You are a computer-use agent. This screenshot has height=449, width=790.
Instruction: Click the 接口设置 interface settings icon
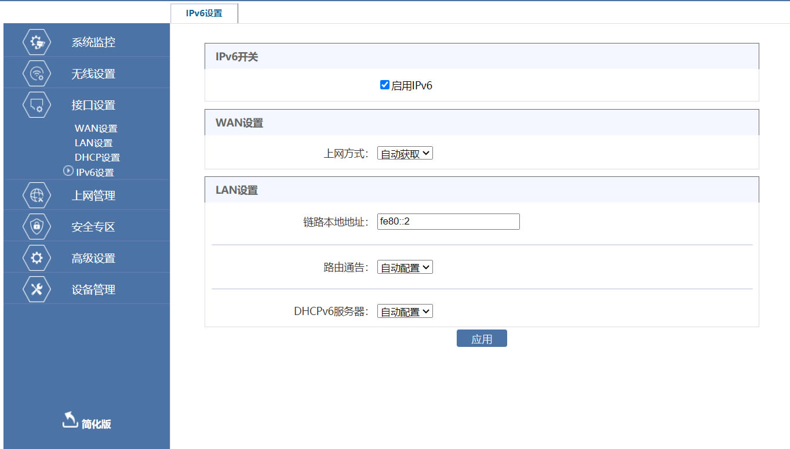(x=36, y=105)
